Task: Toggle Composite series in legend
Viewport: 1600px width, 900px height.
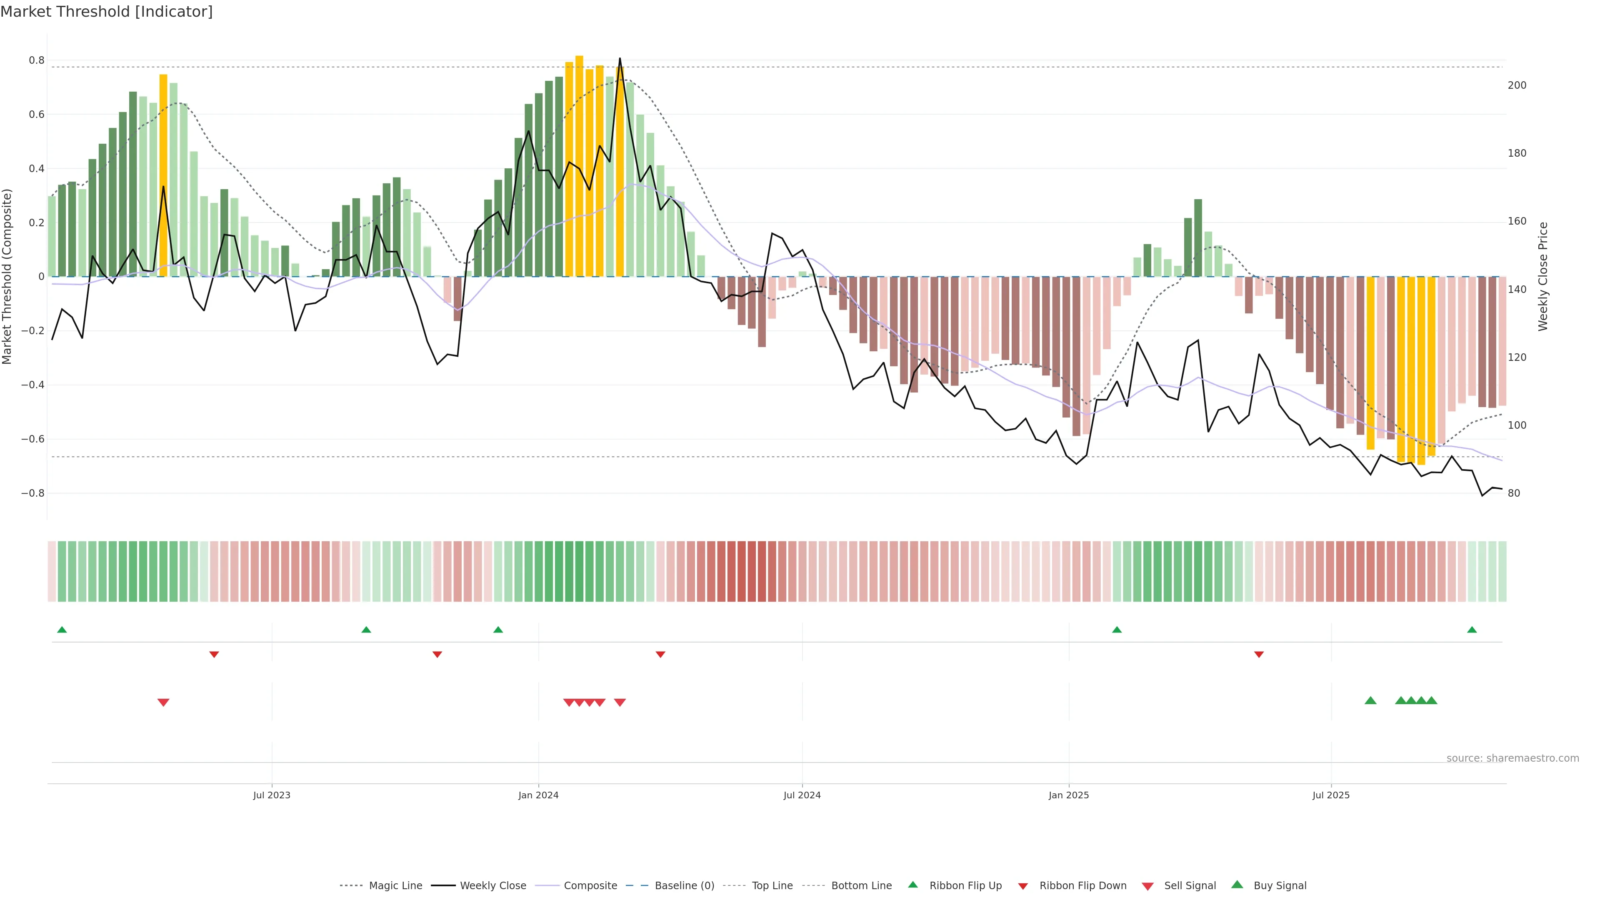Action: click(590, 886)
